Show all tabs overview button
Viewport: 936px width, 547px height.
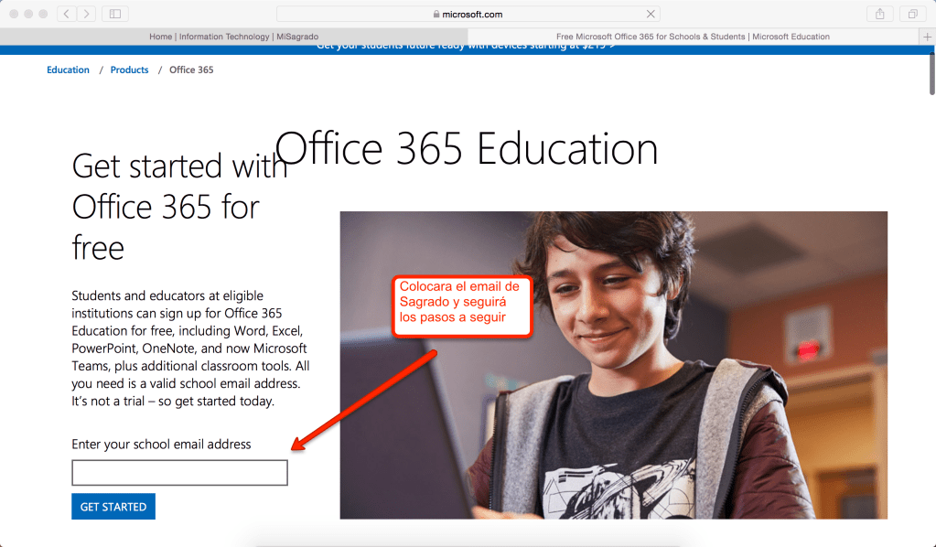click(912, 14)
